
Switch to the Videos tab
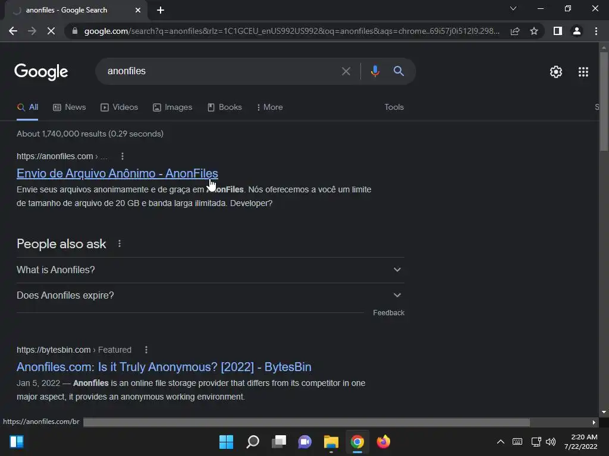[119, 107]
